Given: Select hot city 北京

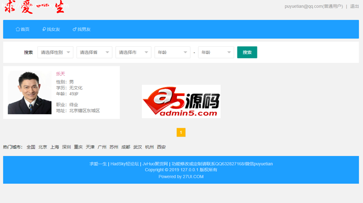Looking at the screenshot, I should click(x=42, y=147).
